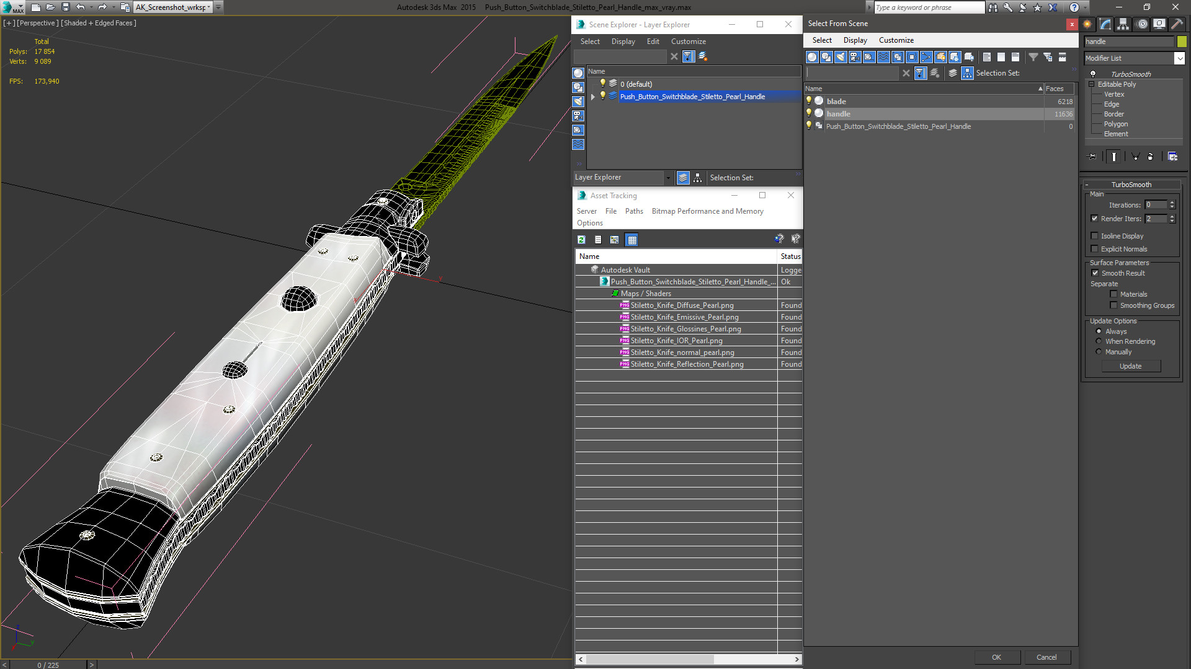Screen dimensions: 1191x669
Task: Refresh the Asset Tracking list
Action: tap(581, 240)
